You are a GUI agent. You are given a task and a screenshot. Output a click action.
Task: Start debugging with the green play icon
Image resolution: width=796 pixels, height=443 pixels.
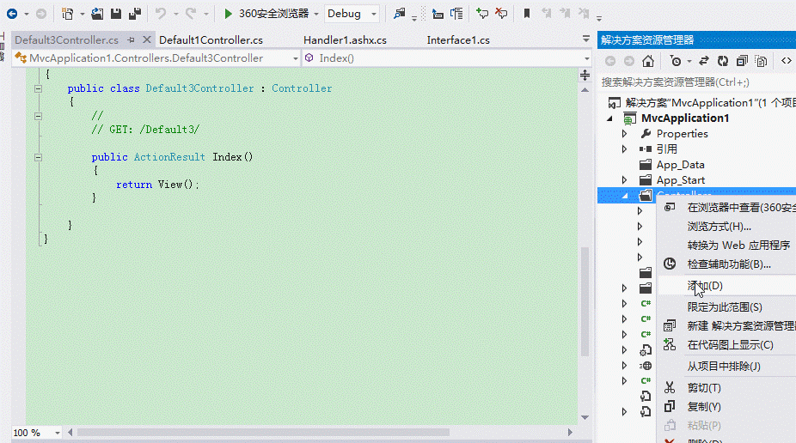click(x=228, y=14)
